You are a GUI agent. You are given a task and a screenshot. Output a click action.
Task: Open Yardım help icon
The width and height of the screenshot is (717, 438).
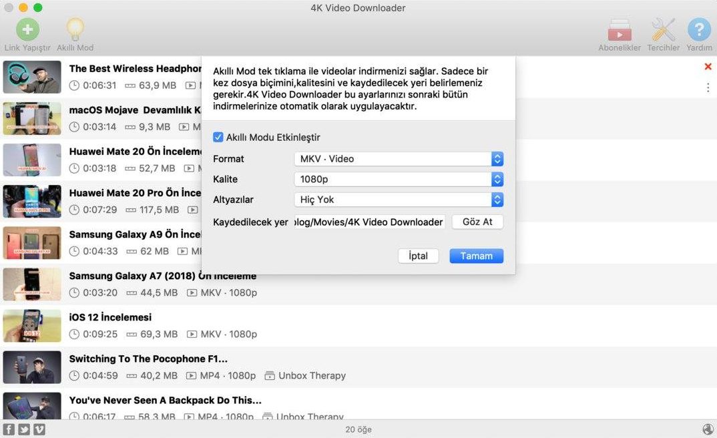tap(699, 30)
